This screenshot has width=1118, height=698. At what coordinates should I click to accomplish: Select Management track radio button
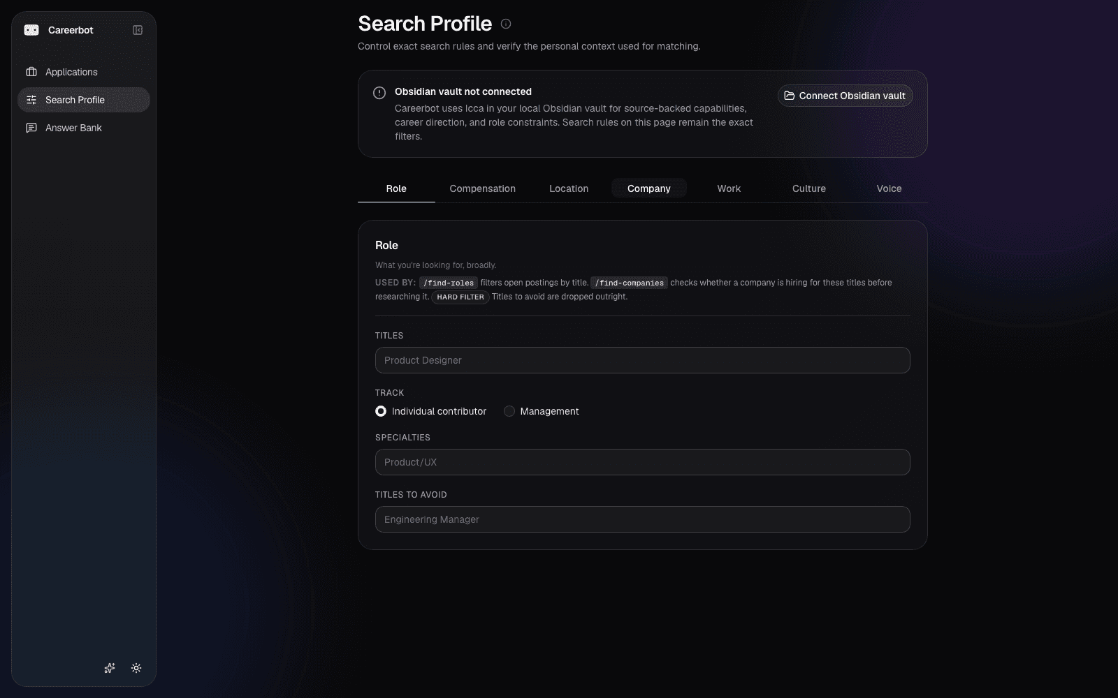509,411
